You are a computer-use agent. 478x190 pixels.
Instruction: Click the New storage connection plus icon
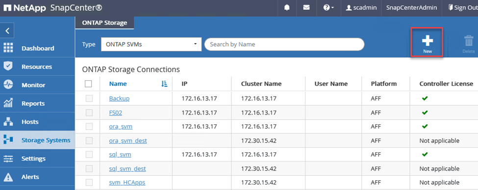(x=428, y=41)
